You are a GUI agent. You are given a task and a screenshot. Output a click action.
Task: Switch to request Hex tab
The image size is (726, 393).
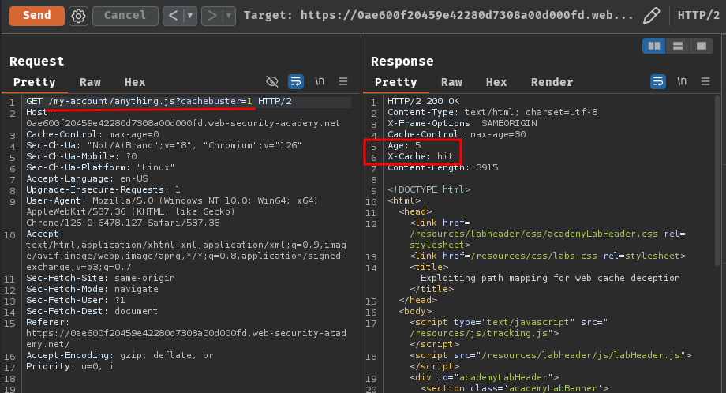(x=135, y=82)
